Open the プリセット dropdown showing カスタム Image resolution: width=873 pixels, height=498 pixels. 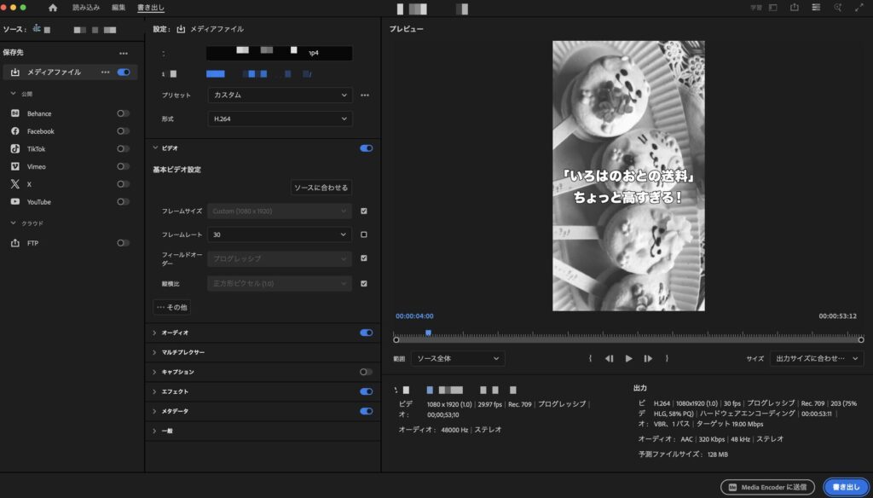pyautogui.click(x=280, y=95)
